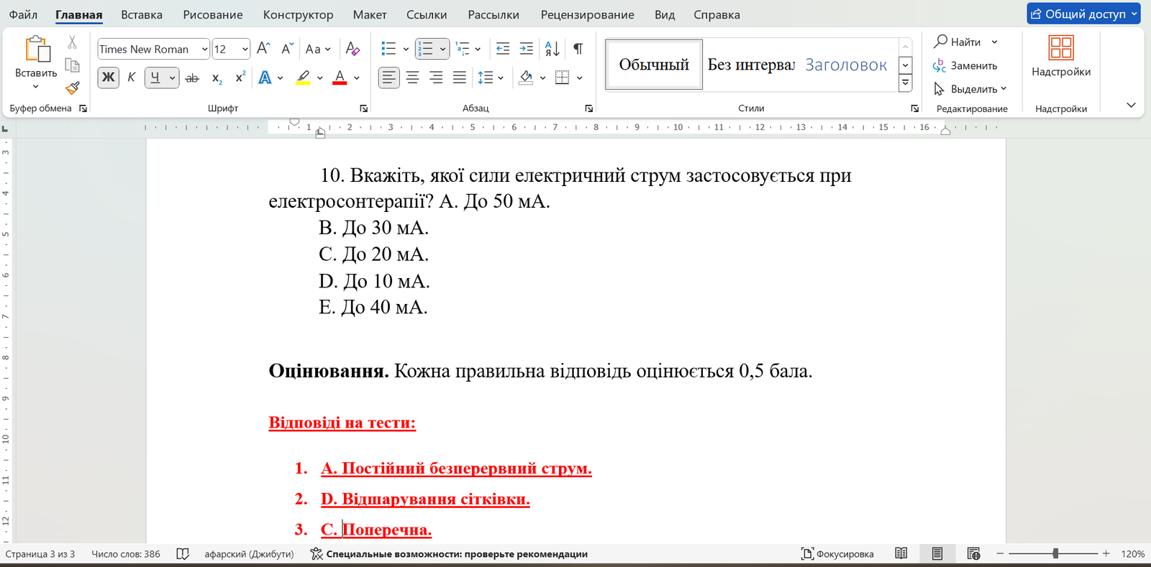This screenshot has height=567, width=1151.
Task: Click the 120% zoom level
Action: pyautogui.click(x=1132, y=554)
